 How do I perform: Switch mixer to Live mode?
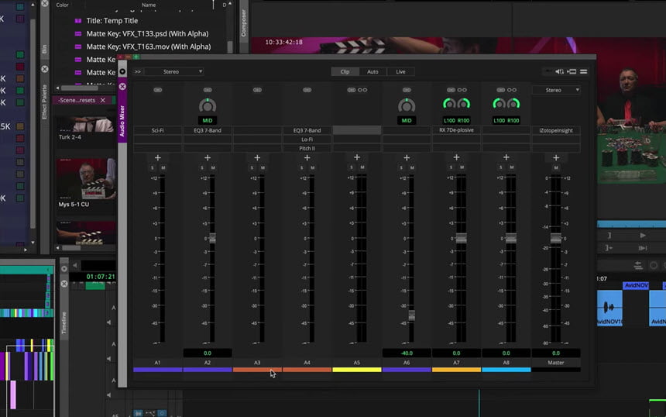pyautogui.click(x=400, y=72)
